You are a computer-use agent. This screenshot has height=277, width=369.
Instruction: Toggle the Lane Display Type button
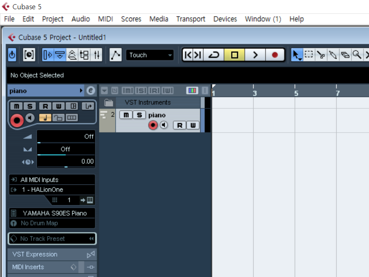point(72,118)
